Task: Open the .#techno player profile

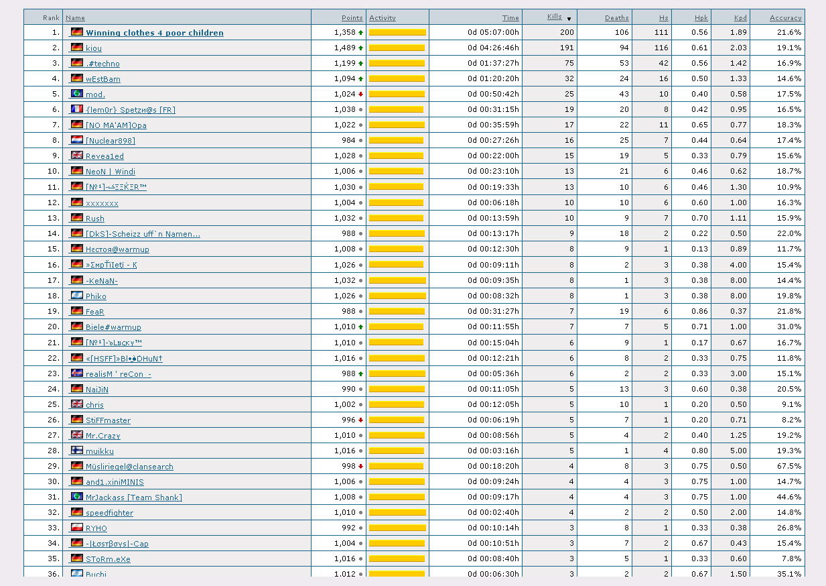Action: (102, 64)
